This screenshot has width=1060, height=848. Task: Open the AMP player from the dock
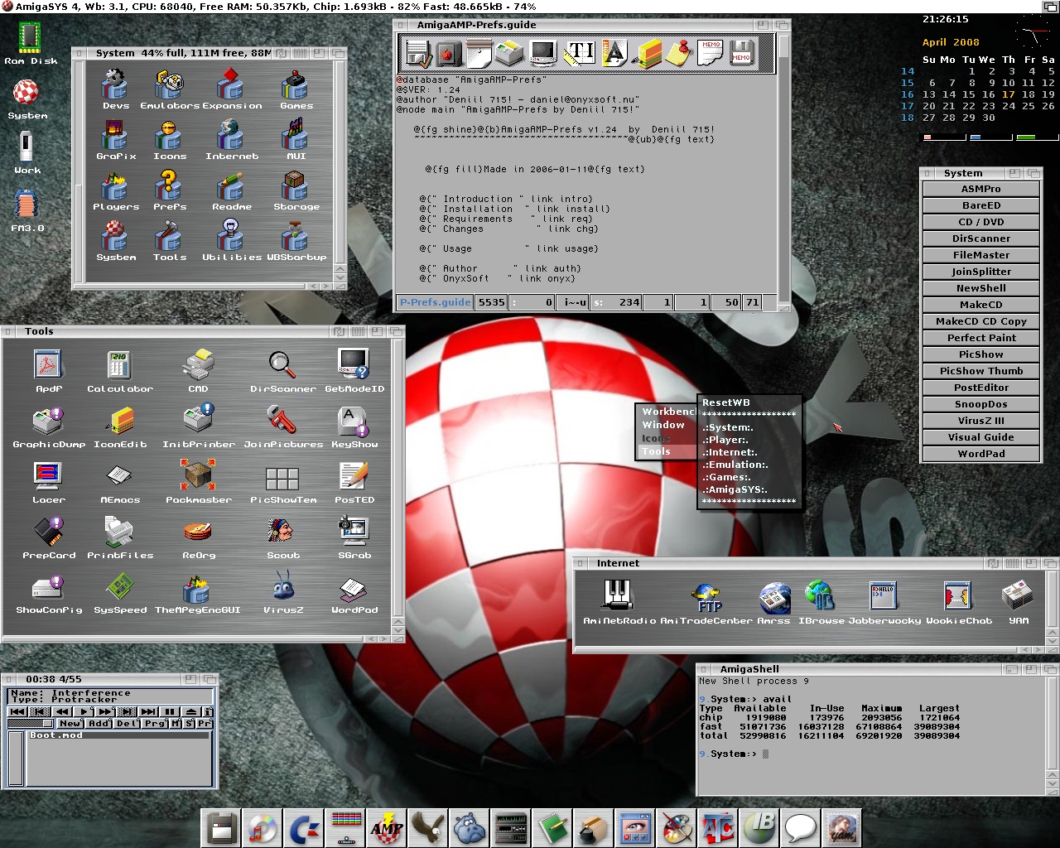(386, 827)
